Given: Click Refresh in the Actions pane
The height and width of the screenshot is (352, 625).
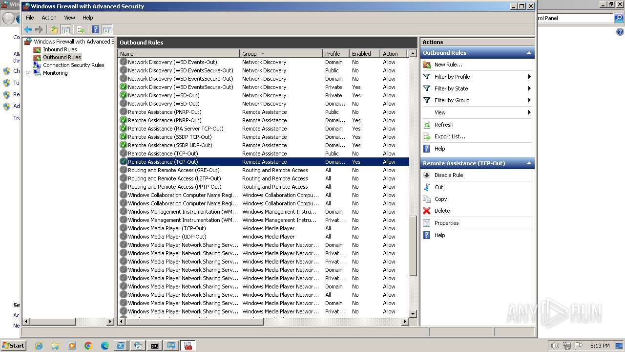Looking at the screenshot, I should click(x=444, y=125).
